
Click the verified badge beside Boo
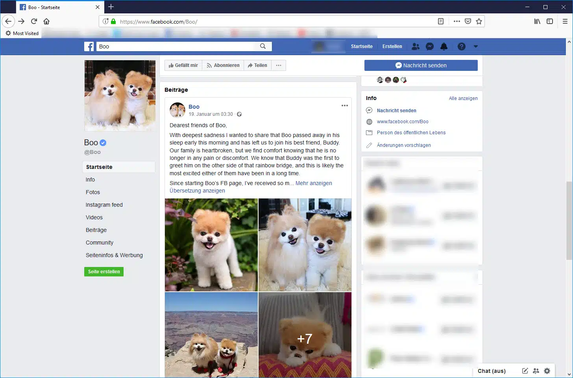[103, 143]
